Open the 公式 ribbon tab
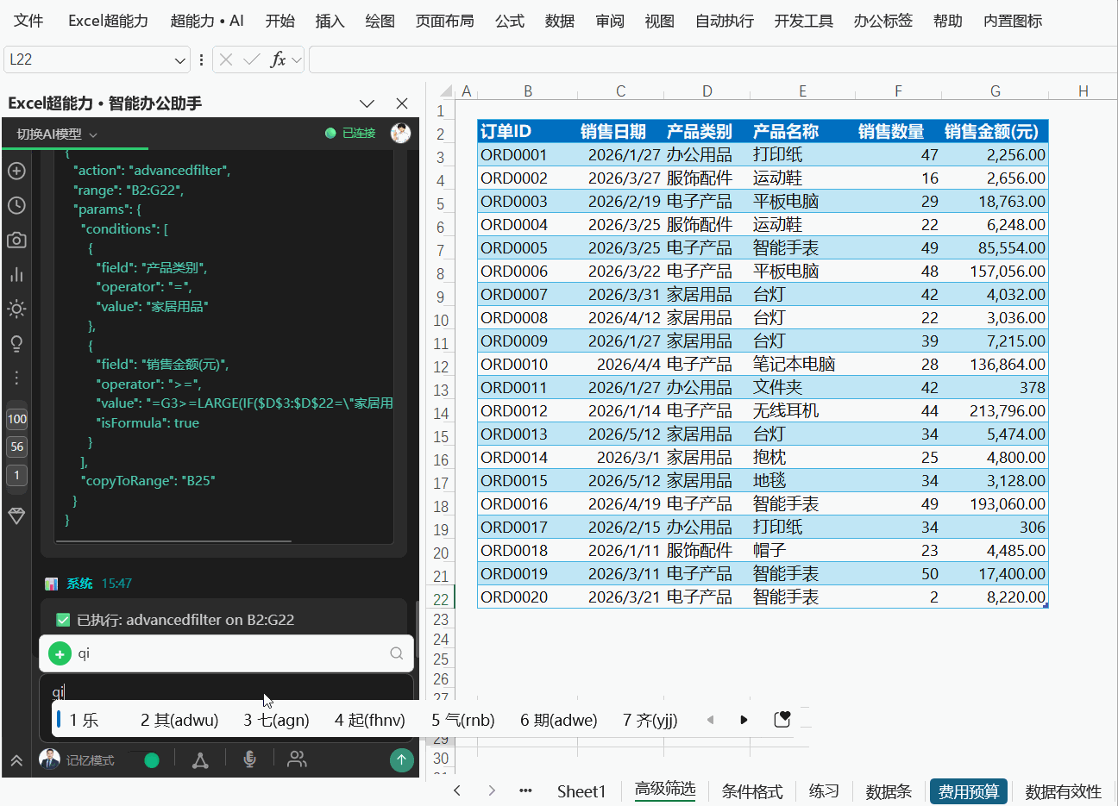The width and height of the screenshot is (1118, 806). pos(510,21)
